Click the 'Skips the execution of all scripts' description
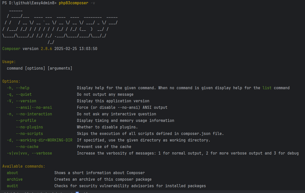Viewport: 305px width, 193px height. (150, 134)
